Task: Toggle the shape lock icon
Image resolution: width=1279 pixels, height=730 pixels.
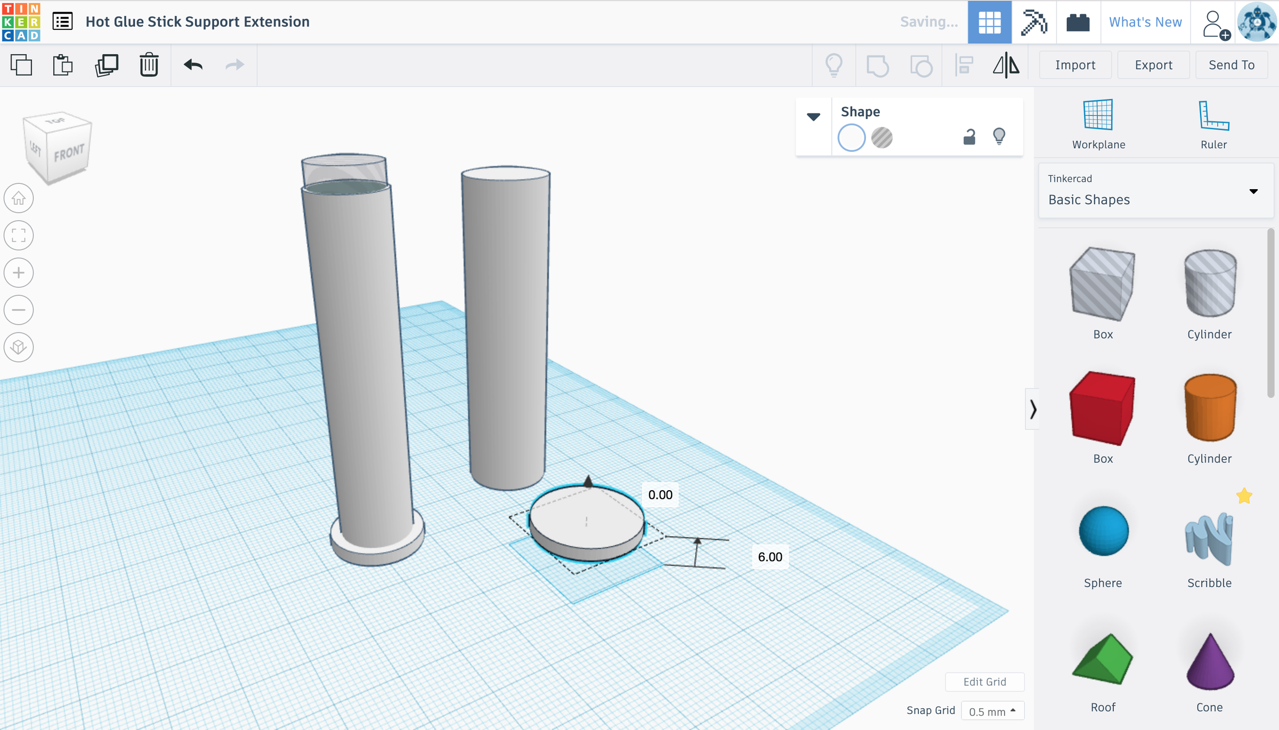Action: point(969,137)
